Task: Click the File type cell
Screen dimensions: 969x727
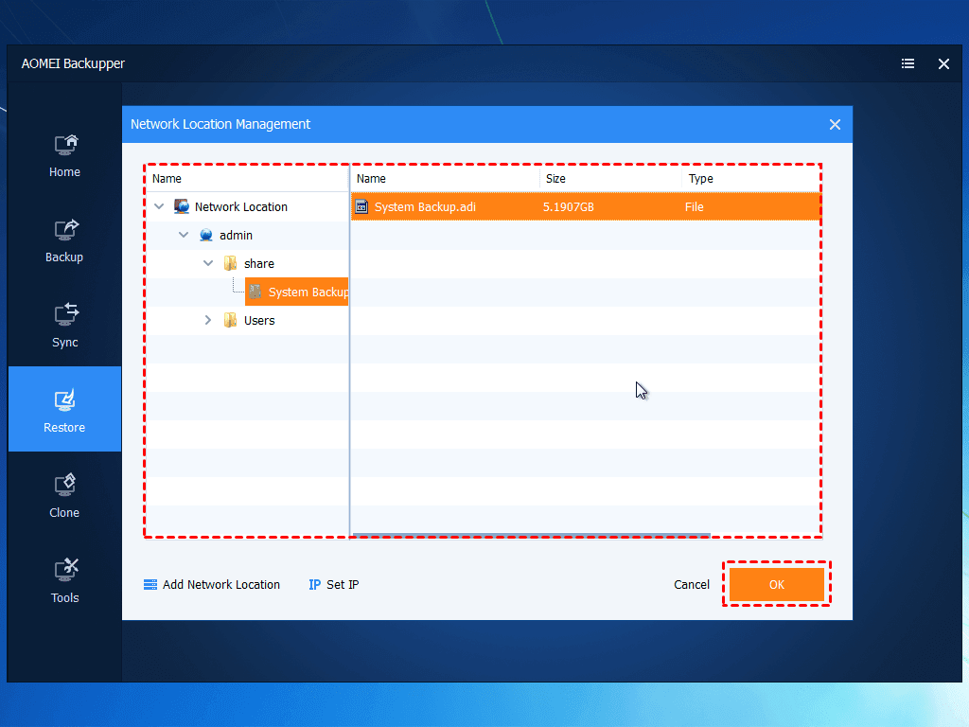Action: (694, 207)
